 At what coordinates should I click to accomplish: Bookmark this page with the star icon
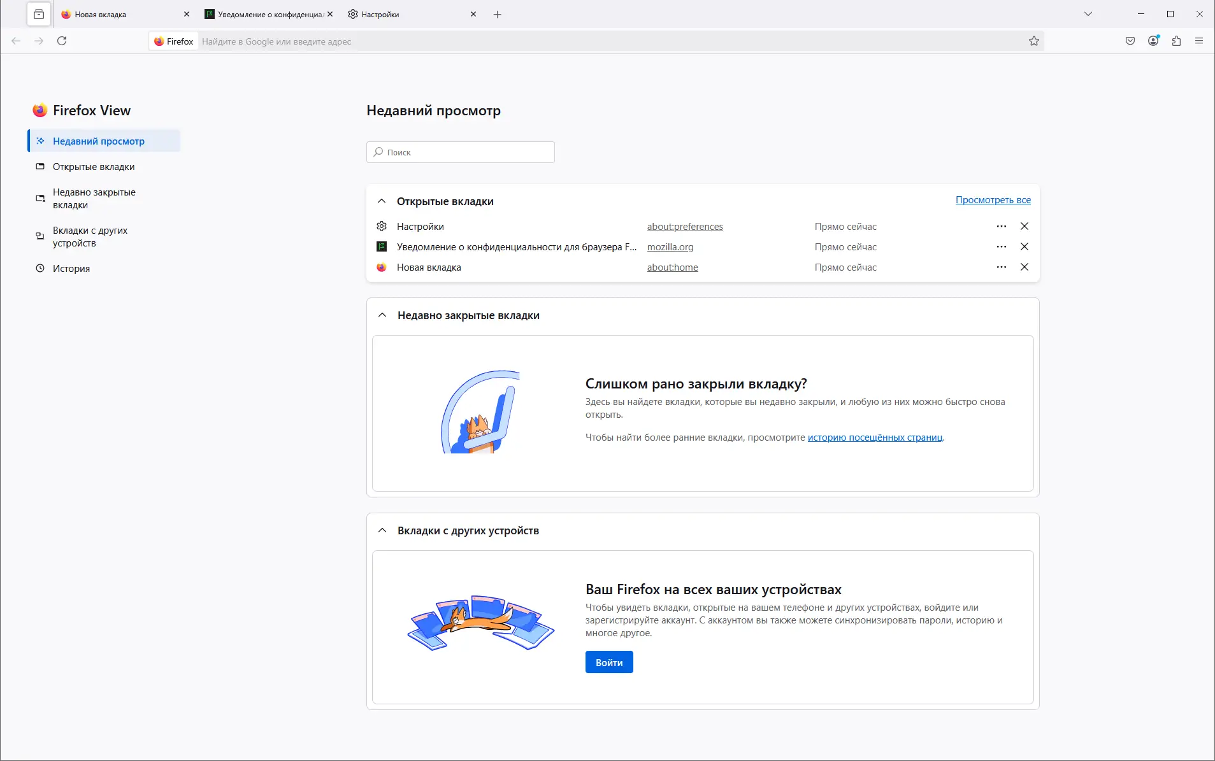(1033, 41)
